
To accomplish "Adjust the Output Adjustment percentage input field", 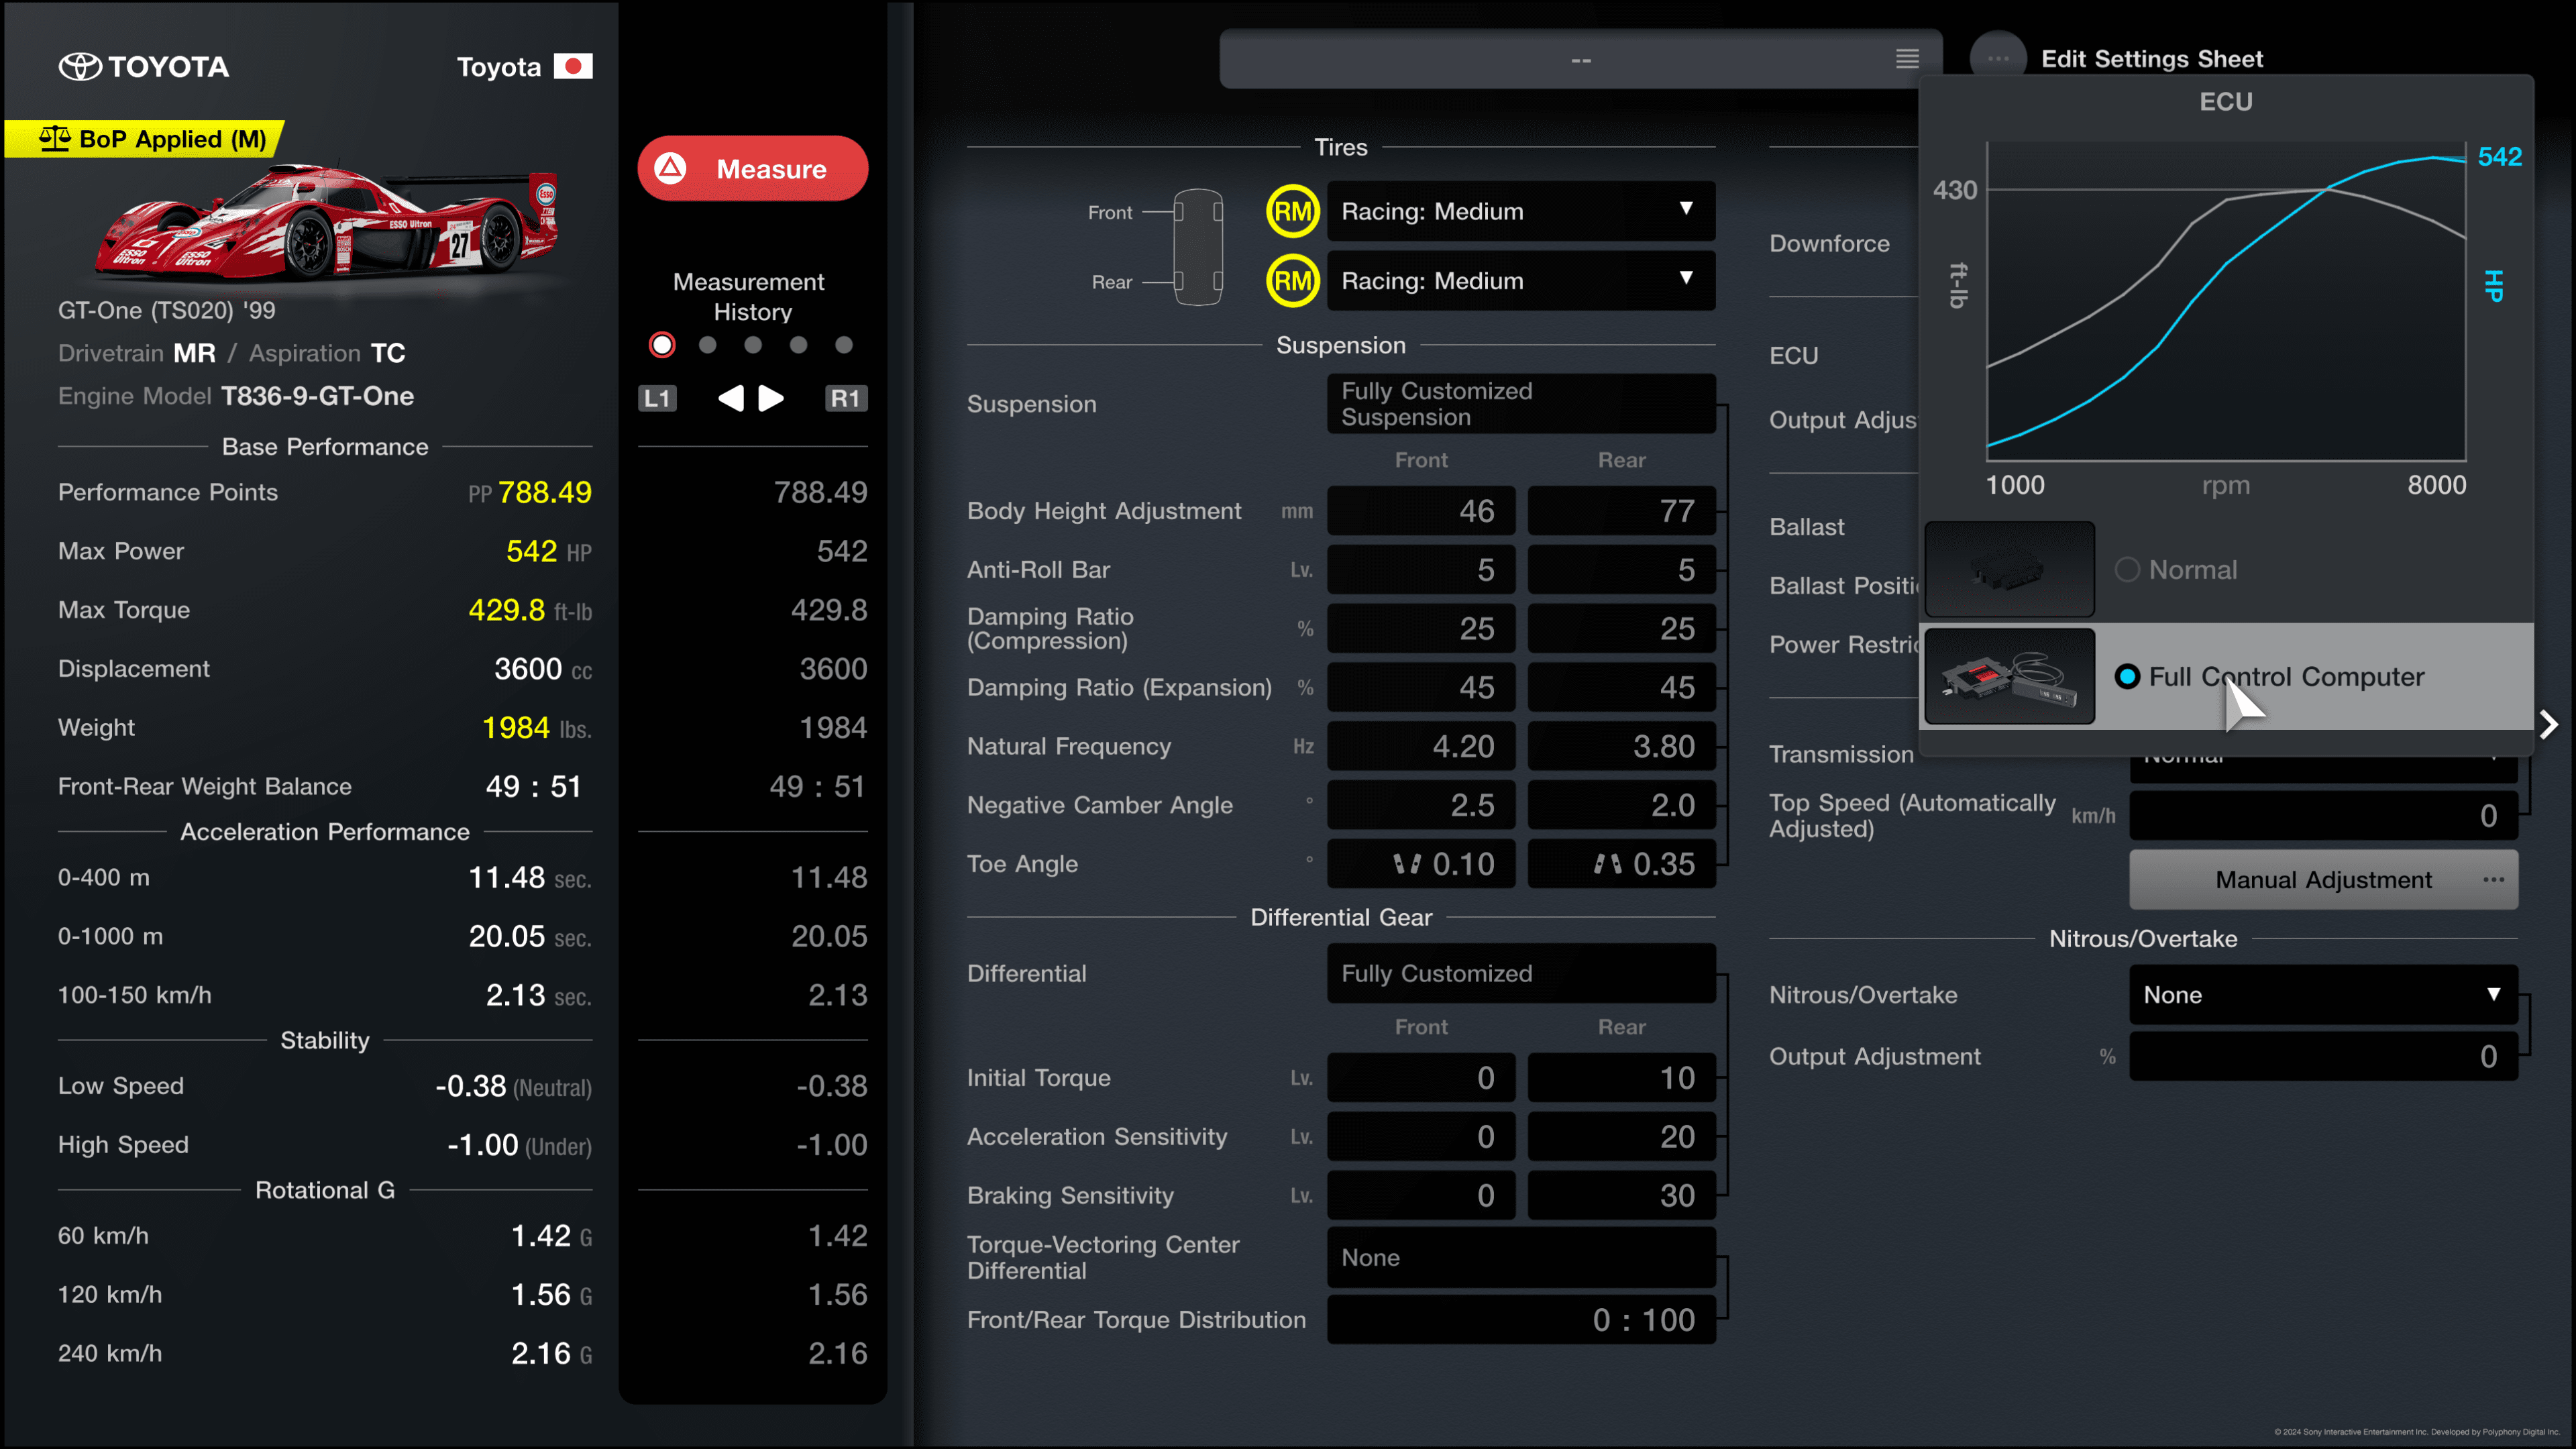I will pos(2321,1057).
